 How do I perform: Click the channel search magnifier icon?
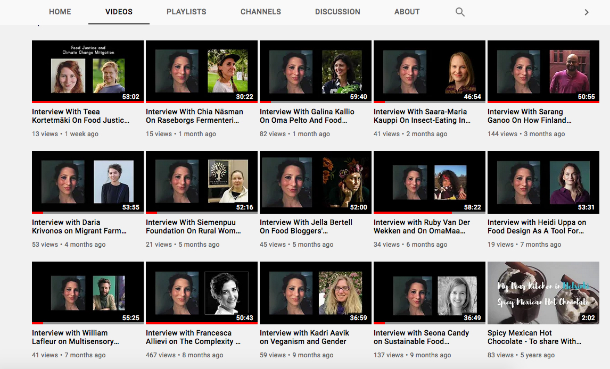click(460, 12)
